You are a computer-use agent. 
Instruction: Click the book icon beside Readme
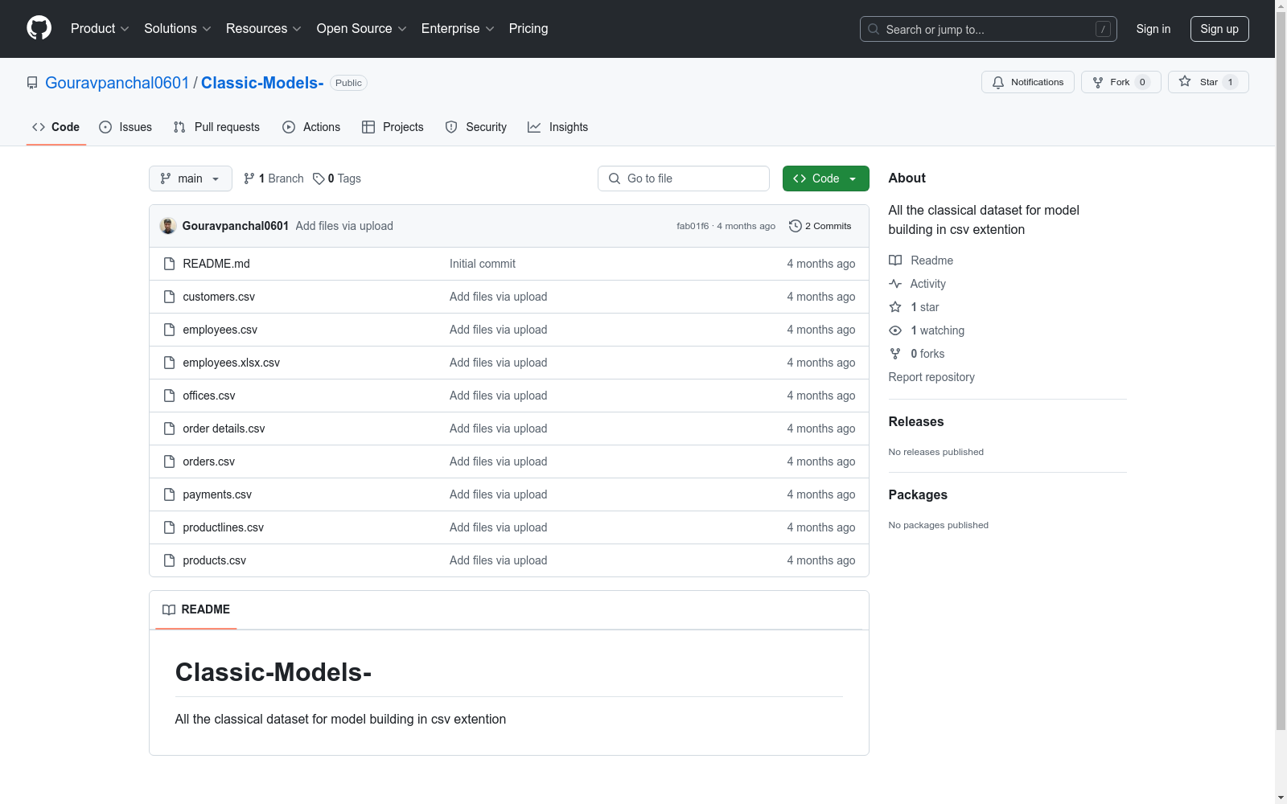pos(895,260)
